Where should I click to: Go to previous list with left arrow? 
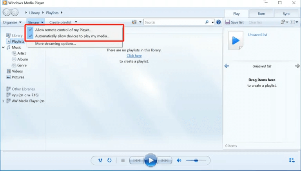pos(227,66)
